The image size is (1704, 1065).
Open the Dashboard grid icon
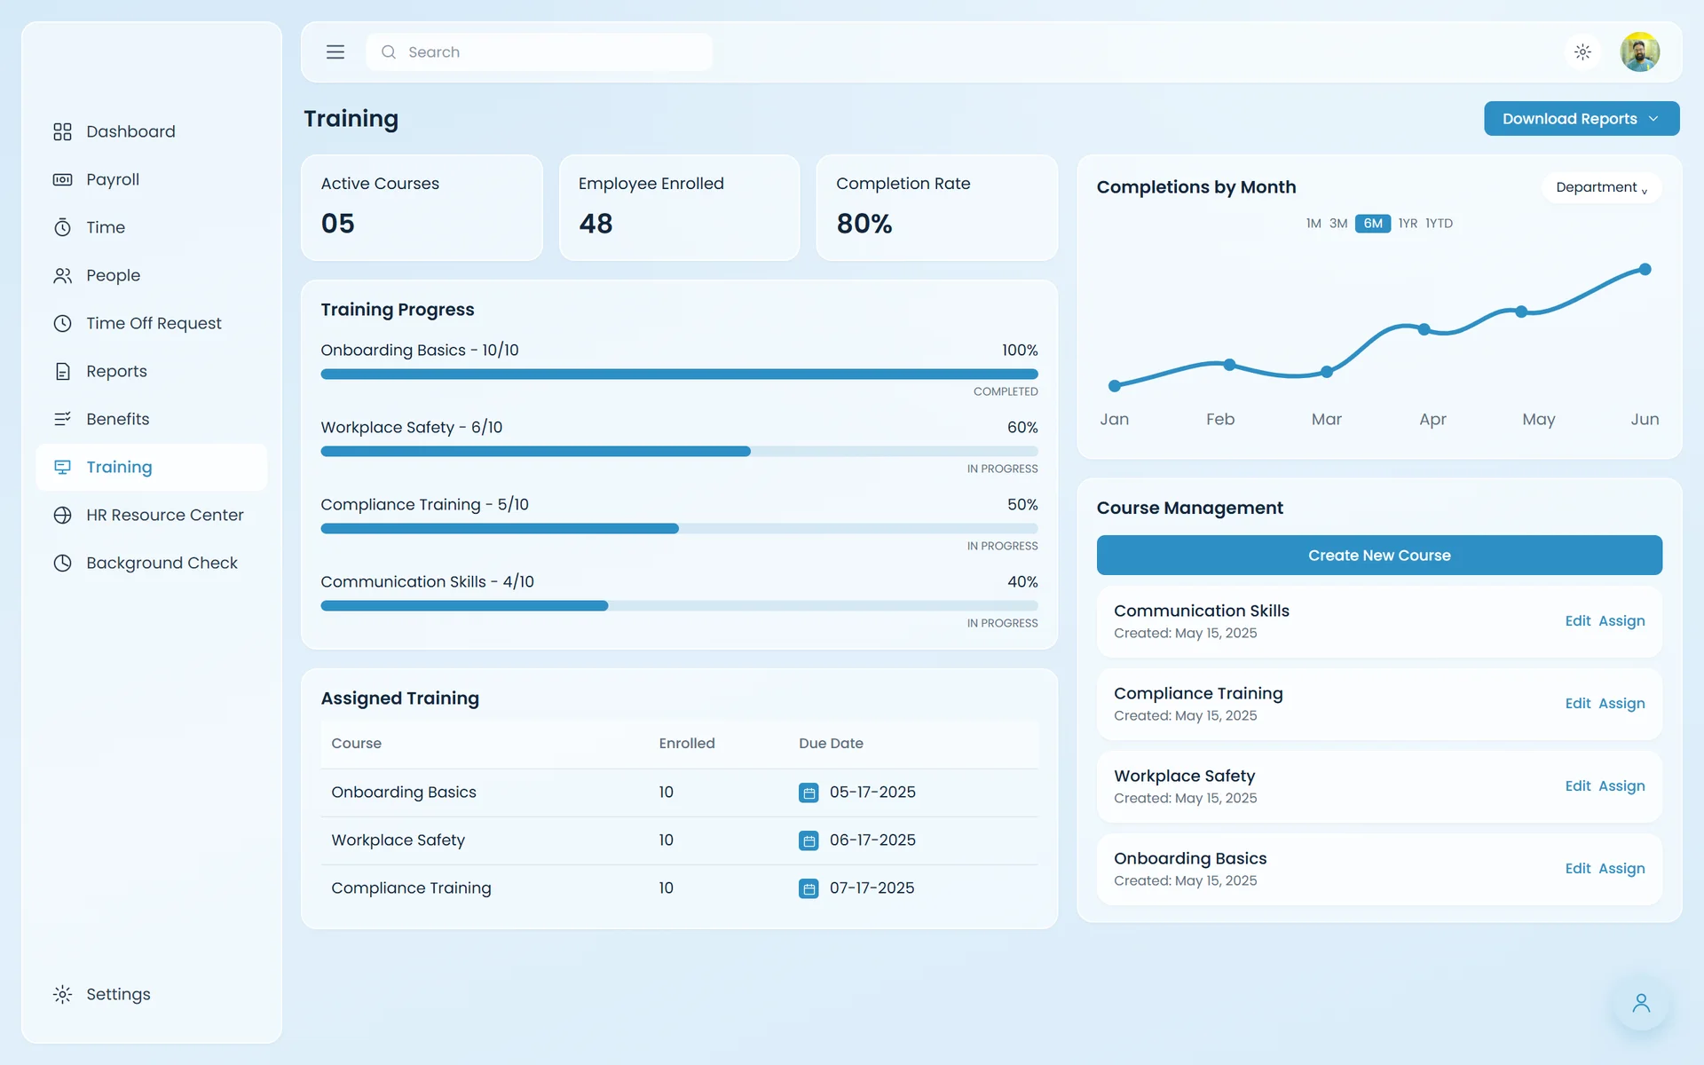coord(62,131)
